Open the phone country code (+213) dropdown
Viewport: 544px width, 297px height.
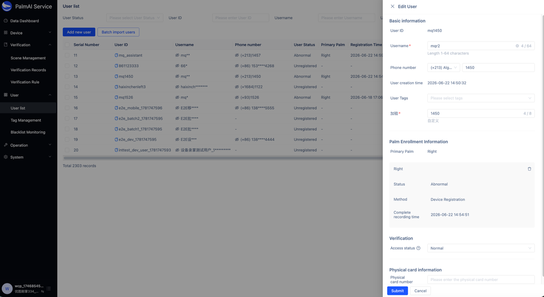tap(444, 68)
